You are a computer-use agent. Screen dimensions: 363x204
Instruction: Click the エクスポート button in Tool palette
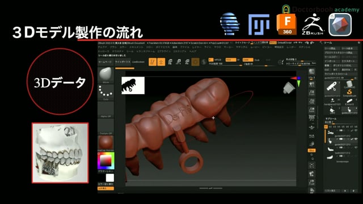pos(349,61)
